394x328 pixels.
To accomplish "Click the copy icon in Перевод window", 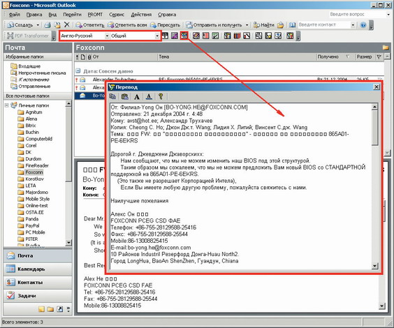I will click(112, 96).
